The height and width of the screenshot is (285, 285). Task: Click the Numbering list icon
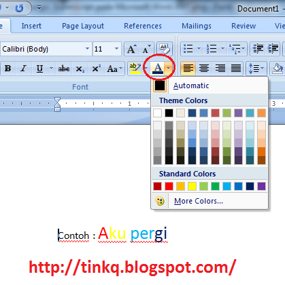(x=212, y=49)
